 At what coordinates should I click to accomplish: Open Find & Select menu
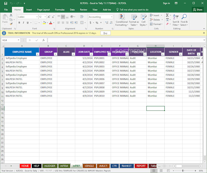click(184, 20)
